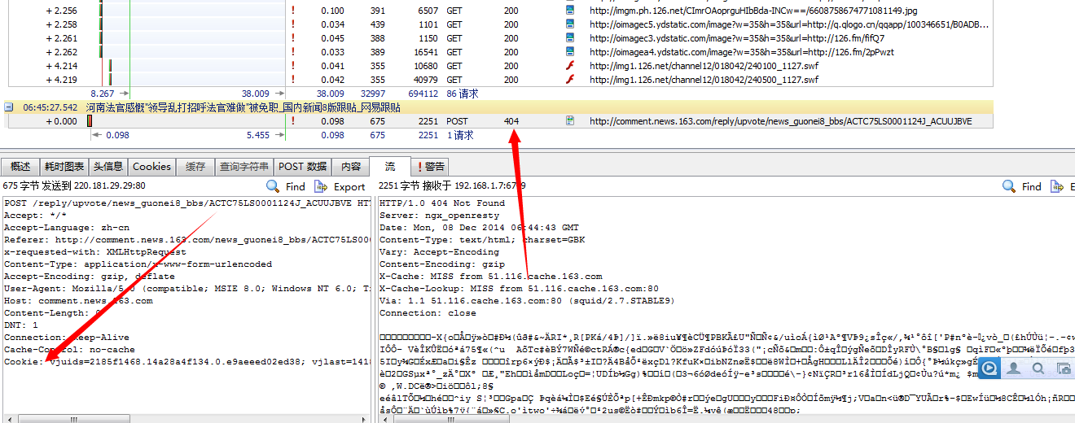Click the magnifier icon in floating toolbar

click(x=1039, y=368)
